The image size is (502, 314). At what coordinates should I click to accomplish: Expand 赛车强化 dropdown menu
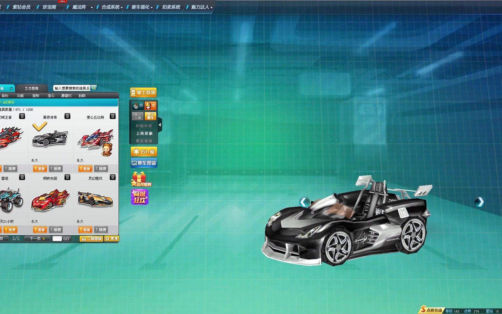click(x=152, y=8)
